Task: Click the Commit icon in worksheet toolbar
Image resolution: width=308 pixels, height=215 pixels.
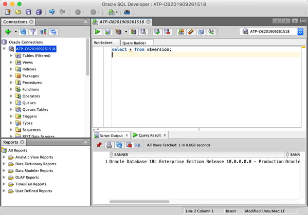Action: tap(157, 31)
